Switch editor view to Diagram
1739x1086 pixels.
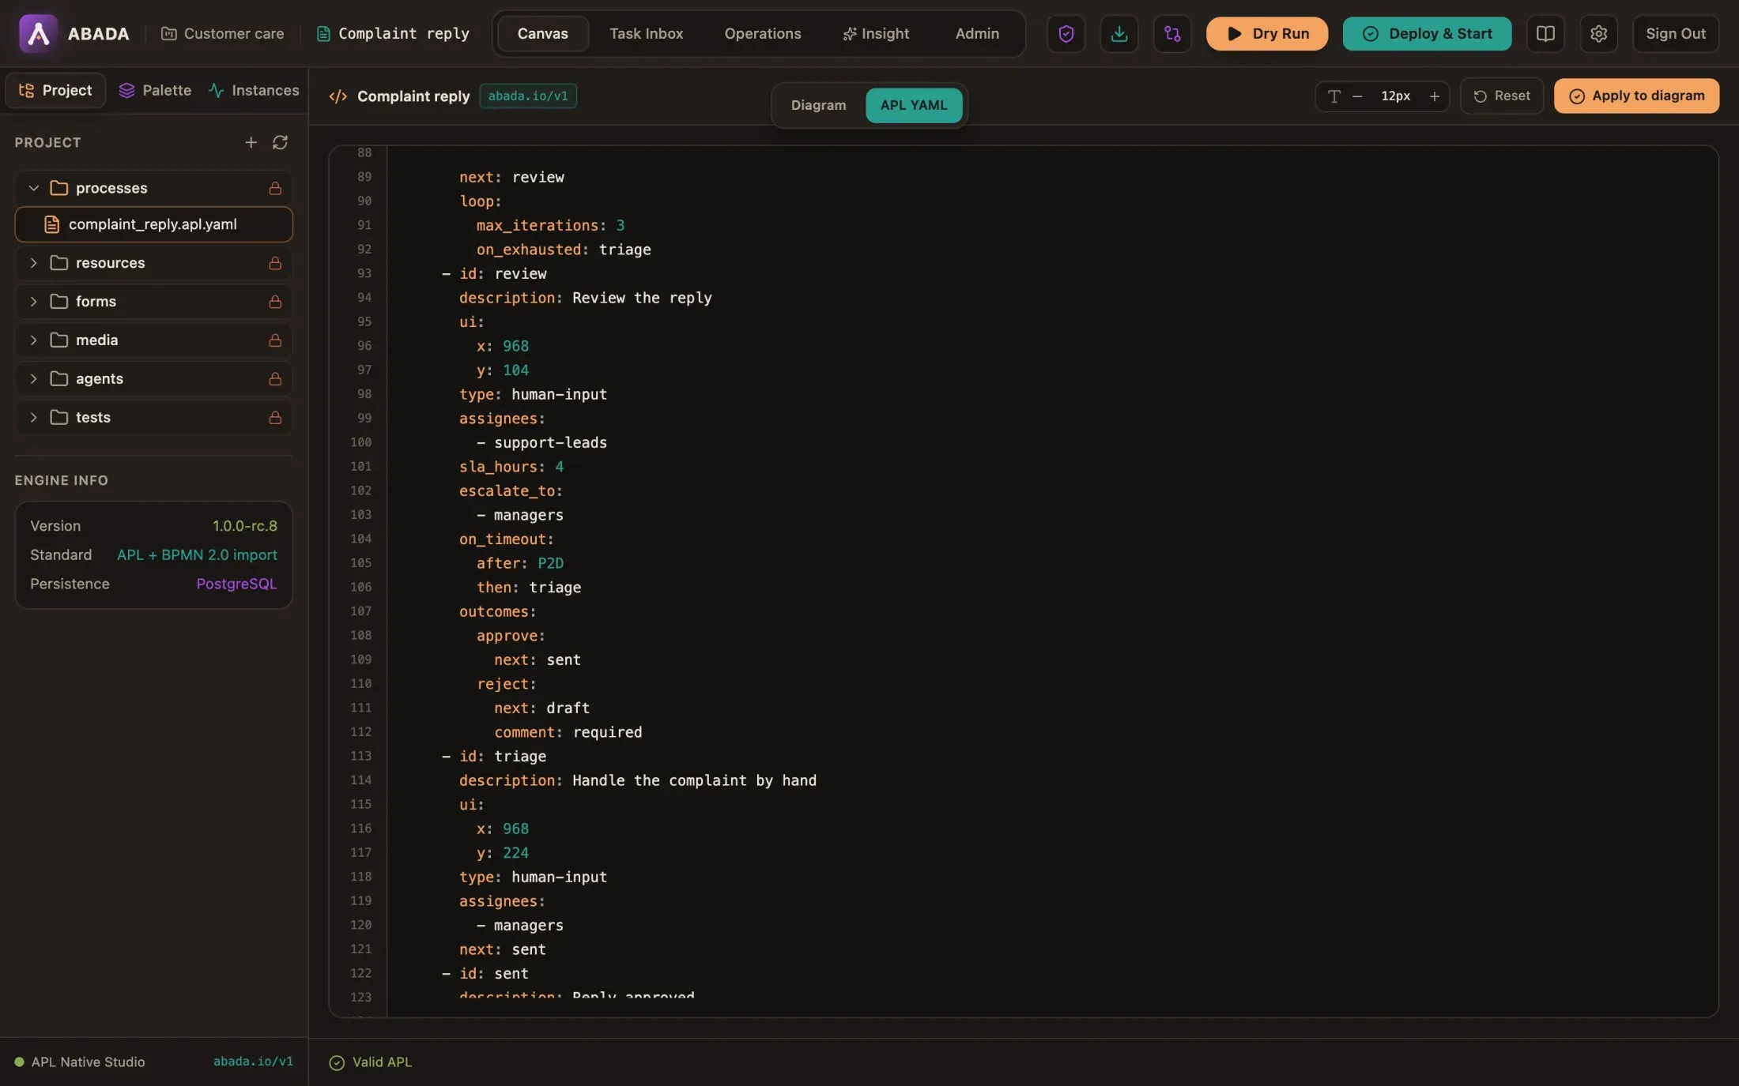(818, 105)
